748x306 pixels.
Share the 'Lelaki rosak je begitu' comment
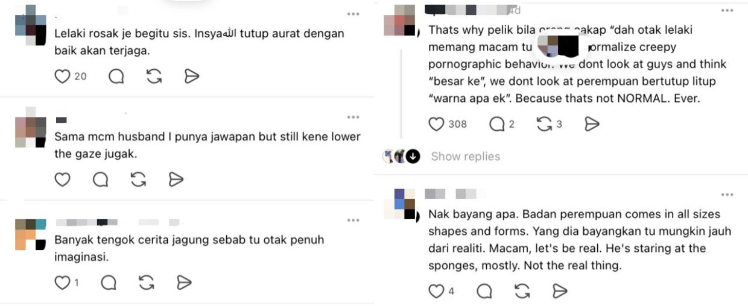(191, 76)
